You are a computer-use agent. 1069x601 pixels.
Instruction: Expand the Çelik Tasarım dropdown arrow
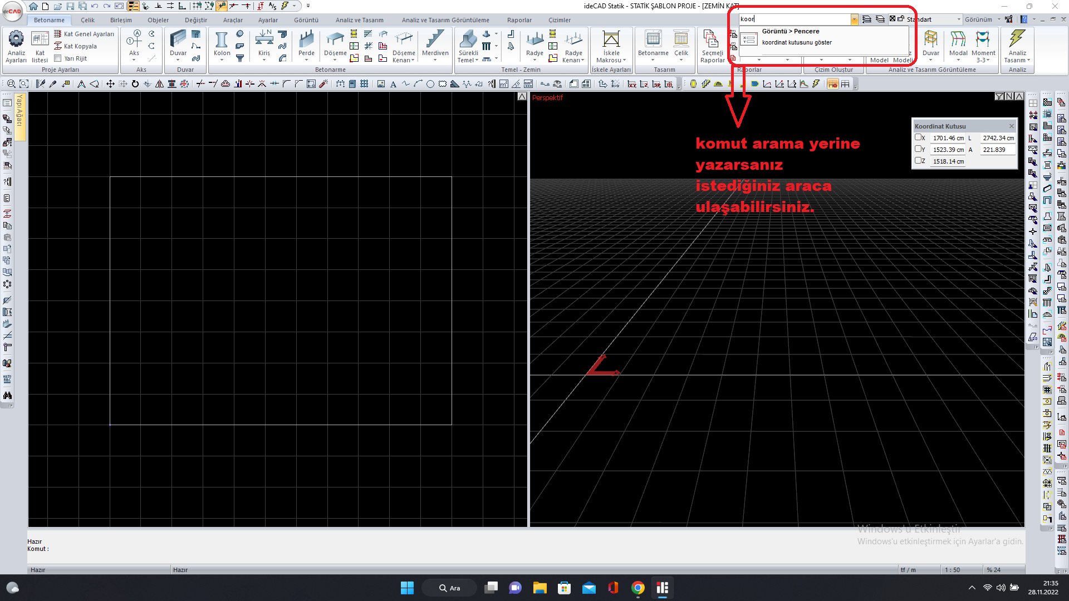(681, 60)
